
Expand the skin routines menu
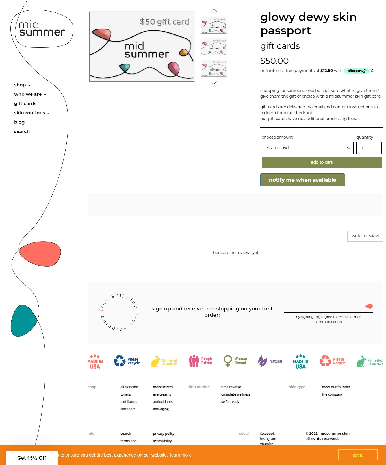coord(32,113)
